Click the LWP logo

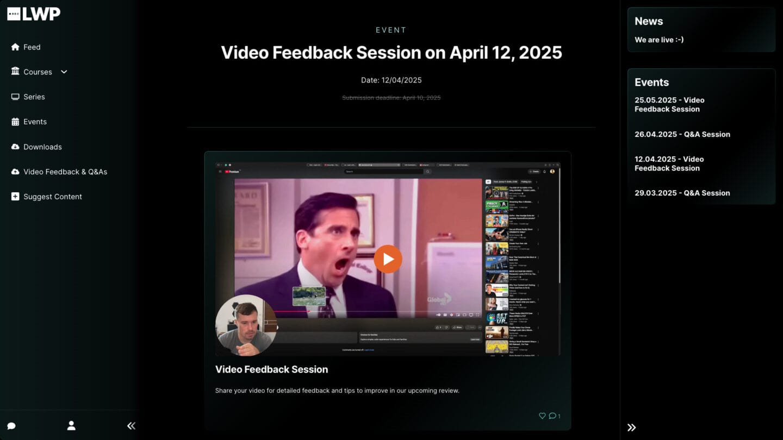tap(34, 14)
